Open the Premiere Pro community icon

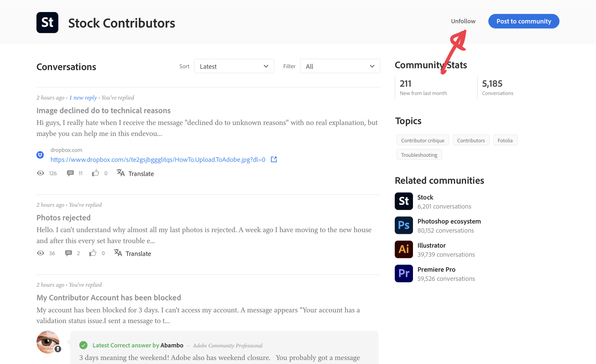(x=404, y=273)
